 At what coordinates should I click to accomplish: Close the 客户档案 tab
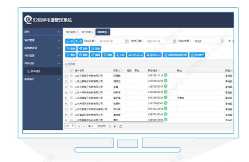[93, 32]
